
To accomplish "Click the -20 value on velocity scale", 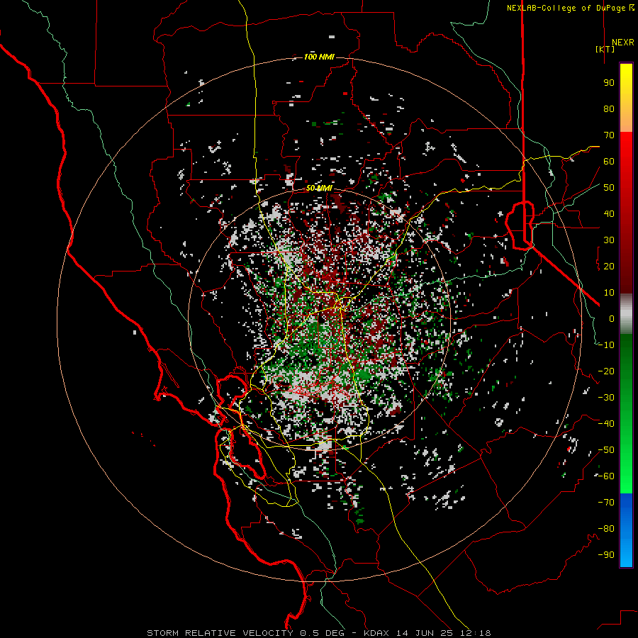I will tap(606, 371).
